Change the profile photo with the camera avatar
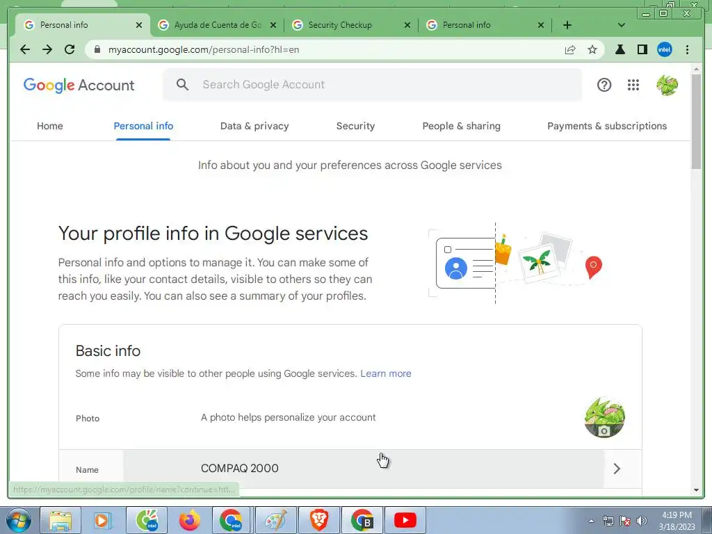Viewport: 712px width, 534px height. tap(604, 417)
